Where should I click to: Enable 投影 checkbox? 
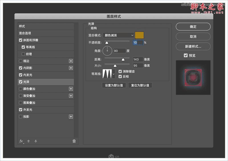click(x=21, y=117)
